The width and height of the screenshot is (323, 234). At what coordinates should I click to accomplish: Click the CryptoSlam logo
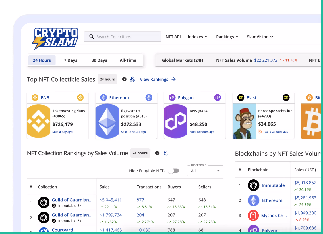(x=55, y=39)
